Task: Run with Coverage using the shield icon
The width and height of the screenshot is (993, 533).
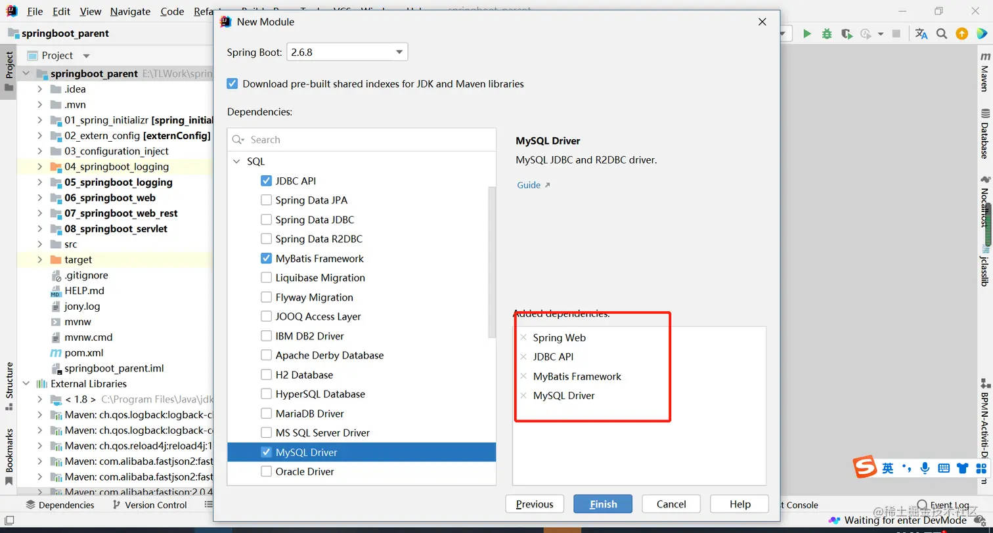Action: coord(847,33)
